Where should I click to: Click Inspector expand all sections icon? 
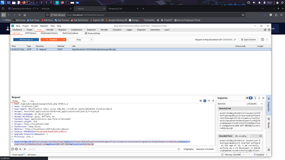[x=255, y=98]
